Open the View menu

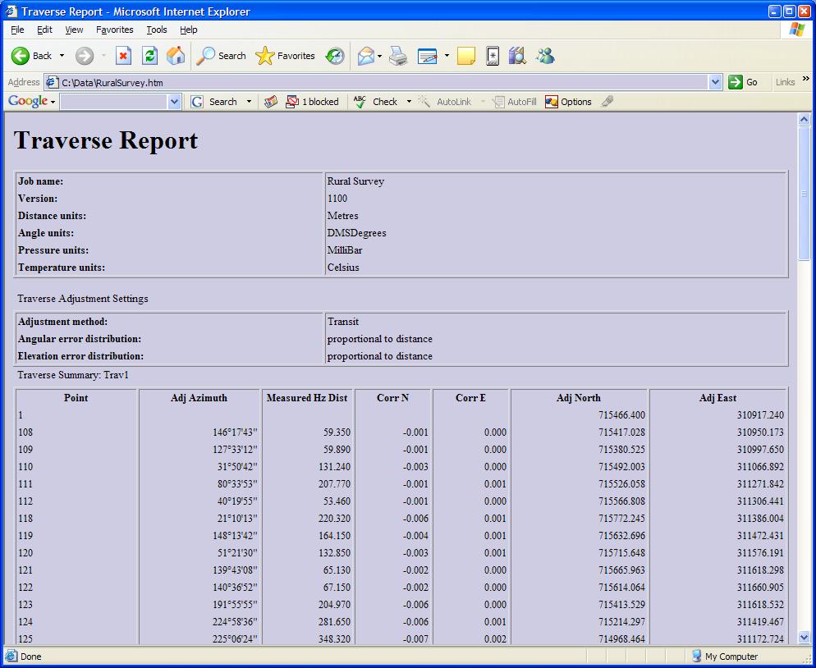click(x=74, y=30)
